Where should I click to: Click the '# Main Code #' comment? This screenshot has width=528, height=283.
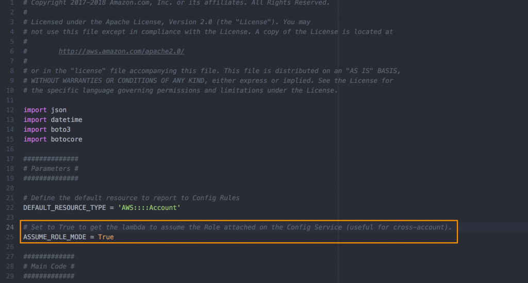tap(49, 266)
